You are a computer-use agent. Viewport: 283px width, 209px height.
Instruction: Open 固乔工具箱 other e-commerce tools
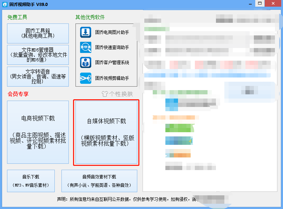point(38,33)
